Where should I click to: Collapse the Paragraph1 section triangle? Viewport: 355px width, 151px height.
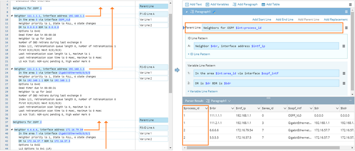pyautogui.click(x=187, y=12)
